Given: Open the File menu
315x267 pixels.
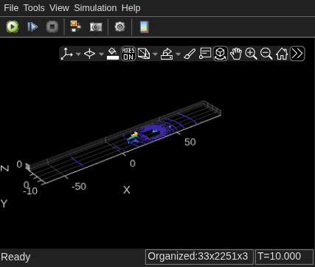Looking at the screenshot, I should [x=11, y=8].
